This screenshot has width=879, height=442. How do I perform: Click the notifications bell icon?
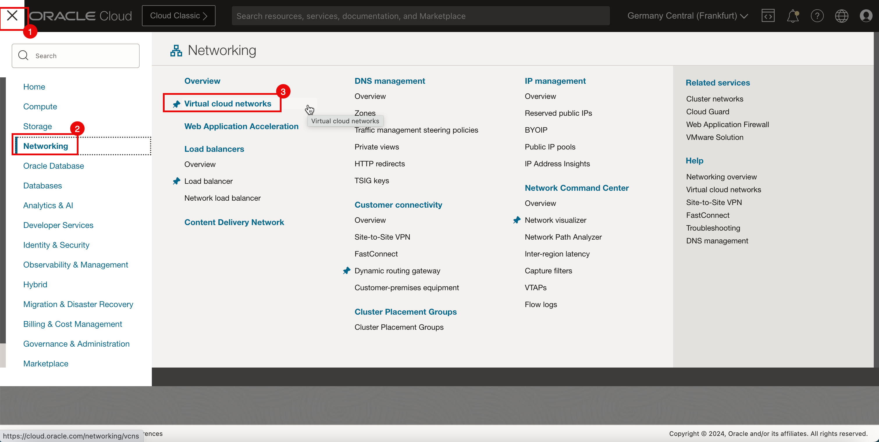(793, 15)
